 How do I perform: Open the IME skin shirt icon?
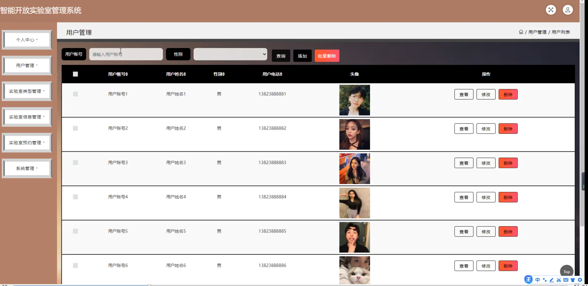pos(573,280)
